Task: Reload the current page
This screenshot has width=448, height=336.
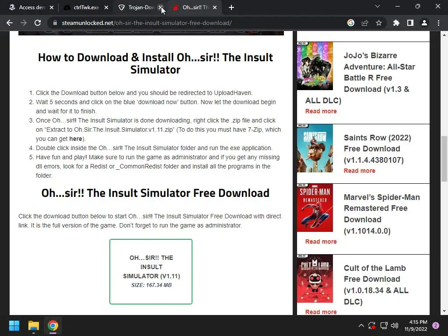Action: 38,23
